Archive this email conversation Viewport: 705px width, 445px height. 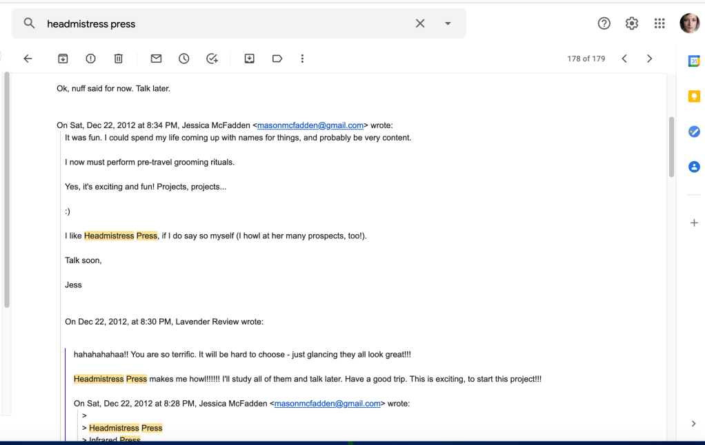63,59
